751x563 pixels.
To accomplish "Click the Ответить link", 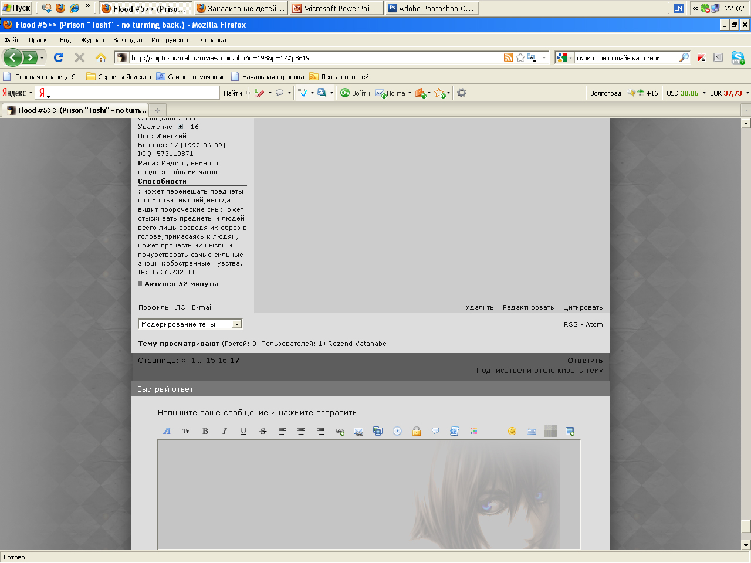I will point(585,361).
